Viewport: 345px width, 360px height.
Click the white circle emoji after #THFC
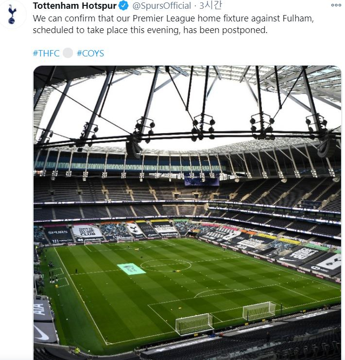point(68,53)
